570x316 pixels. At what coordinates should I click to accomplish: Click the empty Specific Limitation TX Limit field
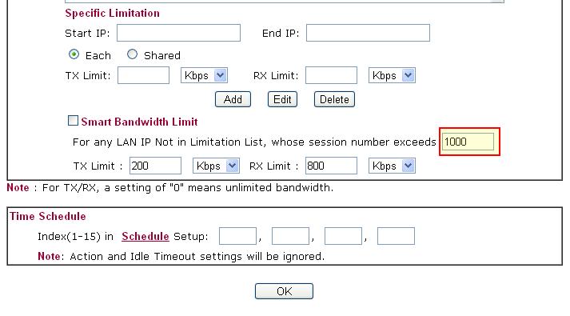[x=143, y=75]
